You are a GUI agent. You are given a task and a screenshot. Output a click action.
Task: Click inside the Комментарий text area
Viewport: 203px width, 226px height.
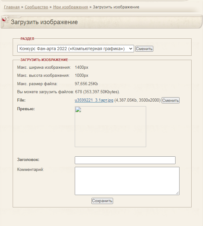127,181
